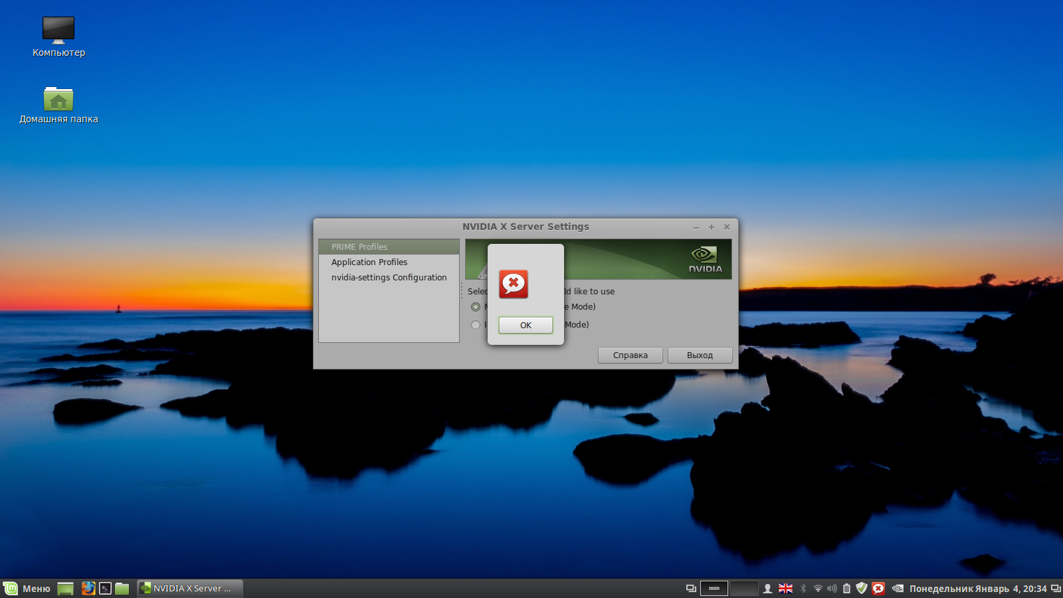Open the file manager folder in panel
The image size is (1063, 598).
pyautogui.click(x=122, y=589)
